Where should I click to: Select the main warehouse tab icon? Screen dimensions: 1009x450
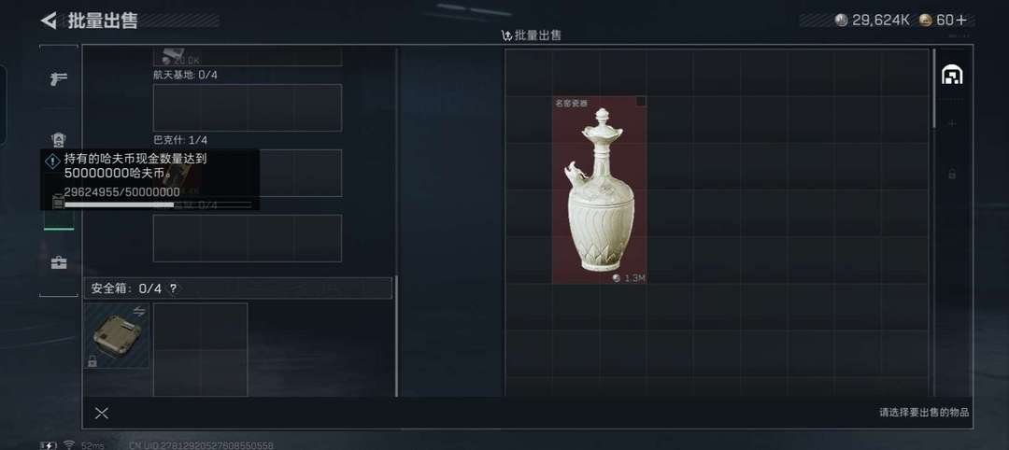click(952, 76)
